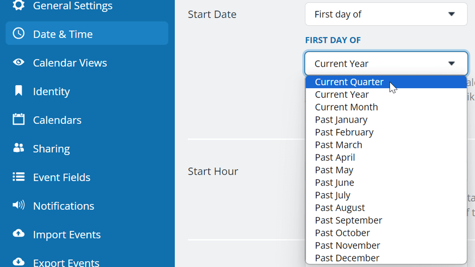This screenshot has width=475, height=267.
Task: Click the Calendars icon in sidebar
Action: [x=19, y=119]
